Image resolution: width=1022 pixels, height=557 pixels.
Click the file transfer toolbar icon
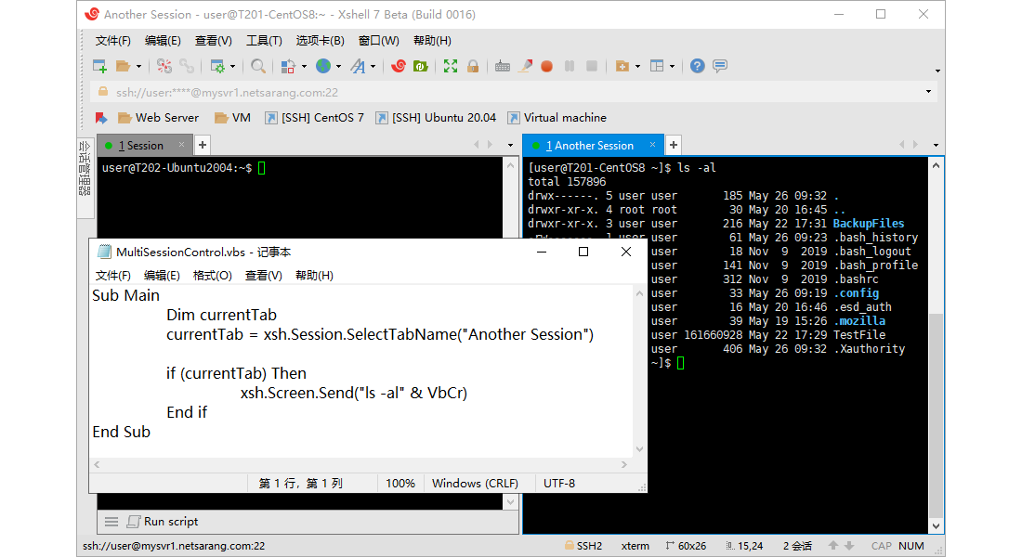(x=288, y=66)
